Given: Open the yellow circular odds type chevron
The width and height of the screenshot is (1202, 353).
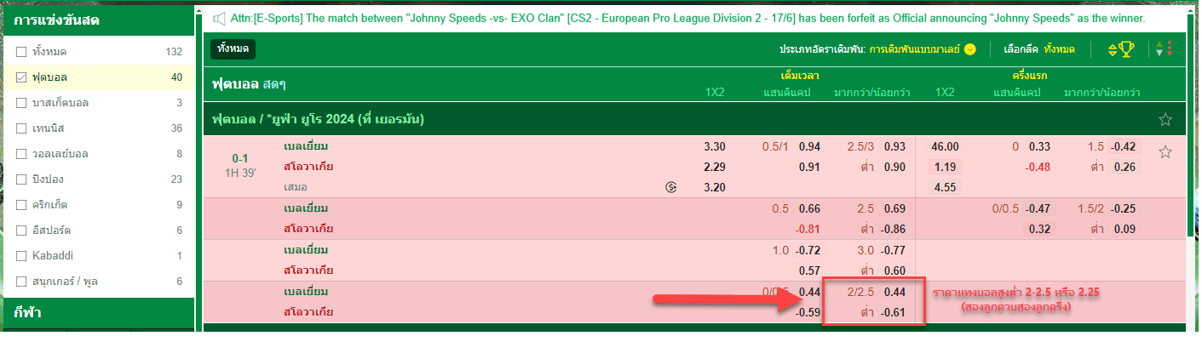Looking at the screenshot, I should [x=970, y=49].
